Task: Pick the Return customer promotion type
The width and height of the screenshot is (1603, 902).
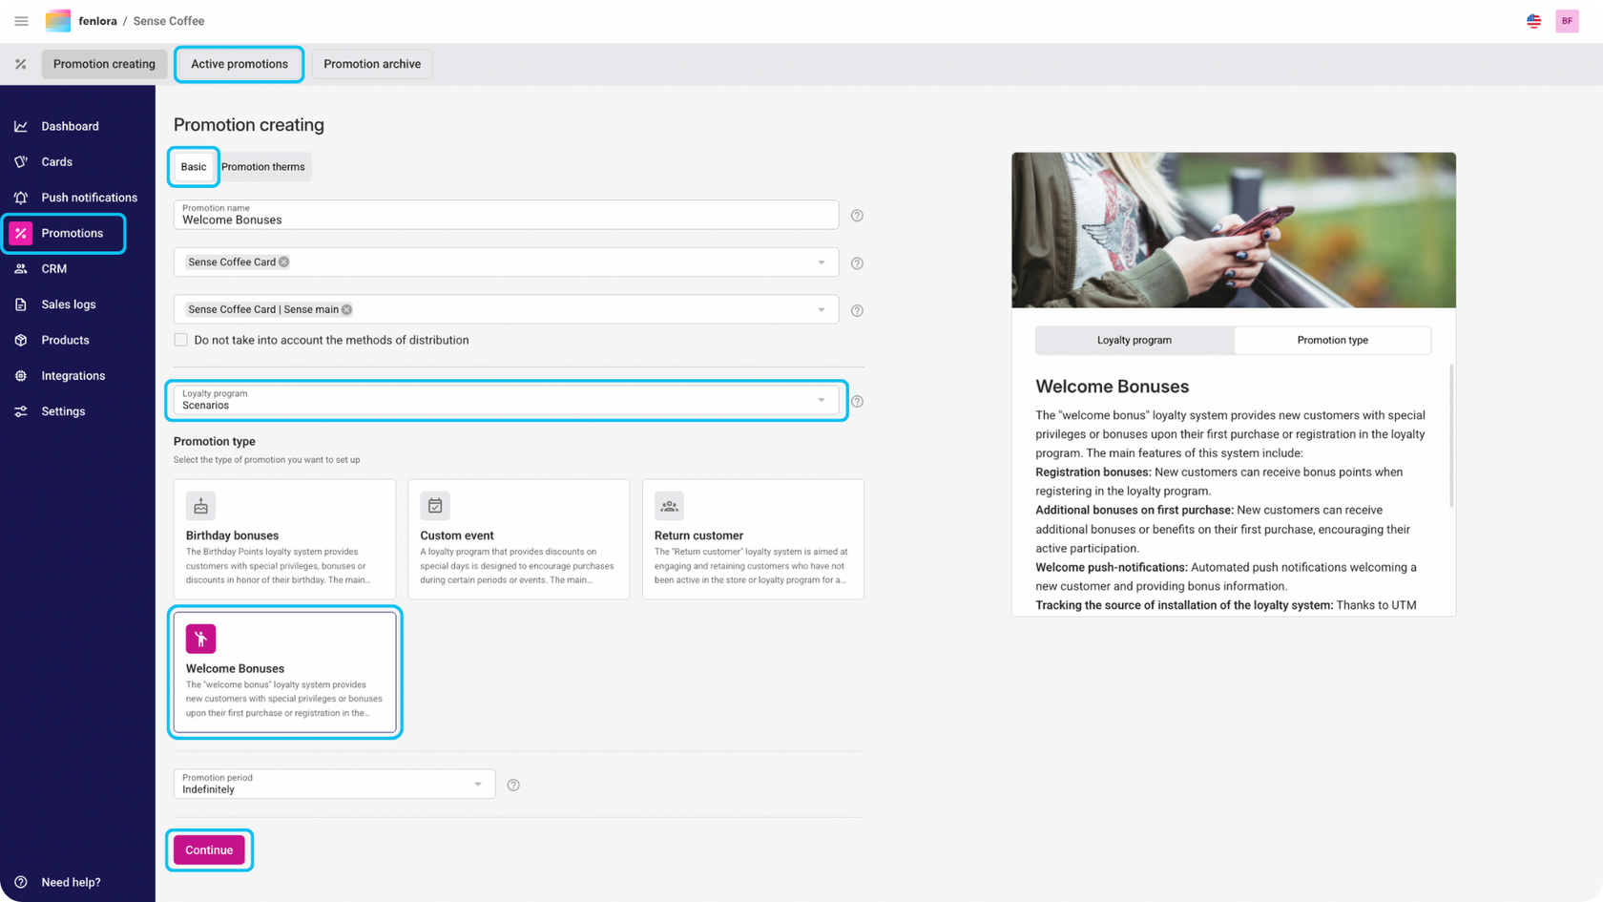Action: pyautogui.click(x=753, y=539)
